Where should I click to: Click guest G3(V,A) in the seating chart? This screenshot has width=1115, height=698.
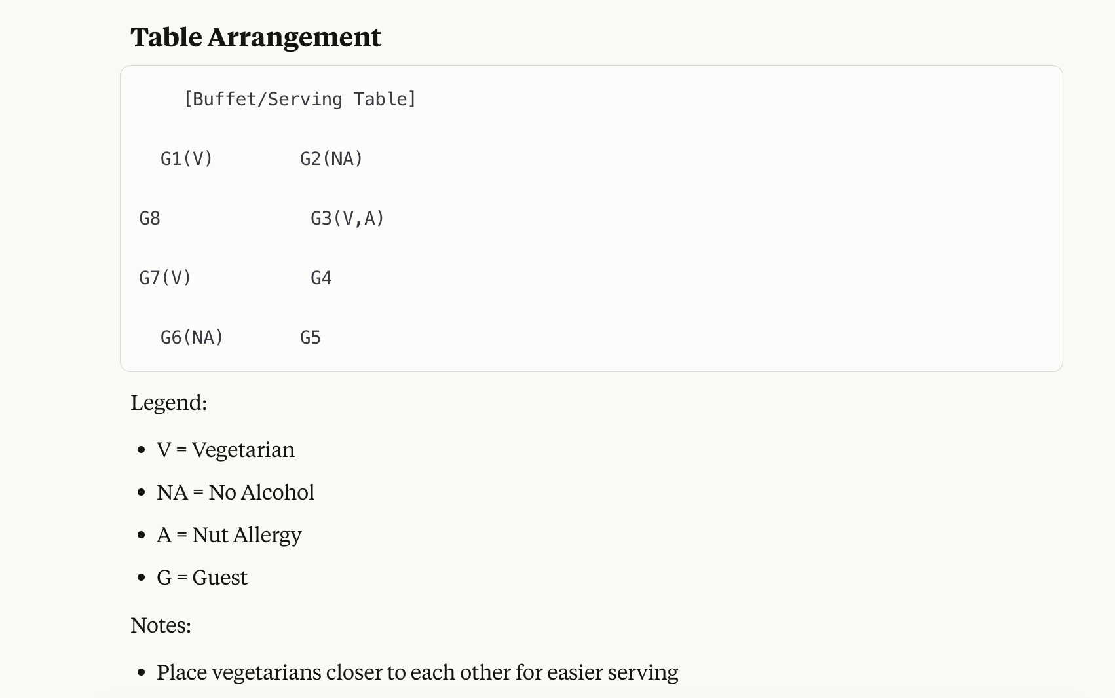click(x=347, y=219)
